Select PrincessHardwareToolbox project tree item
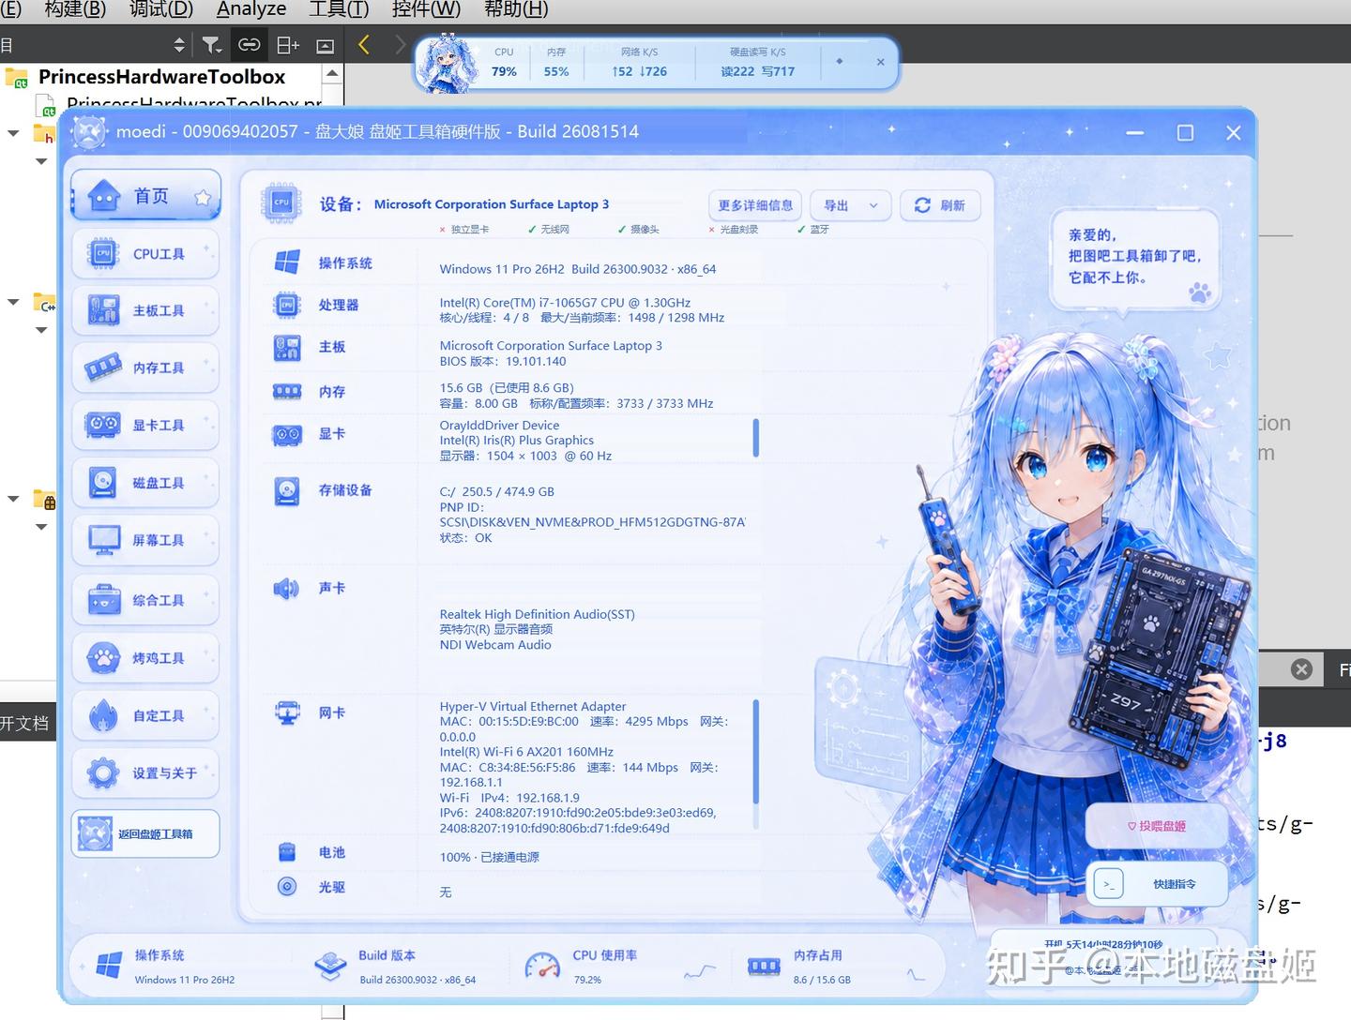This screenshot has height=1020, width=1351. point(161,77)
